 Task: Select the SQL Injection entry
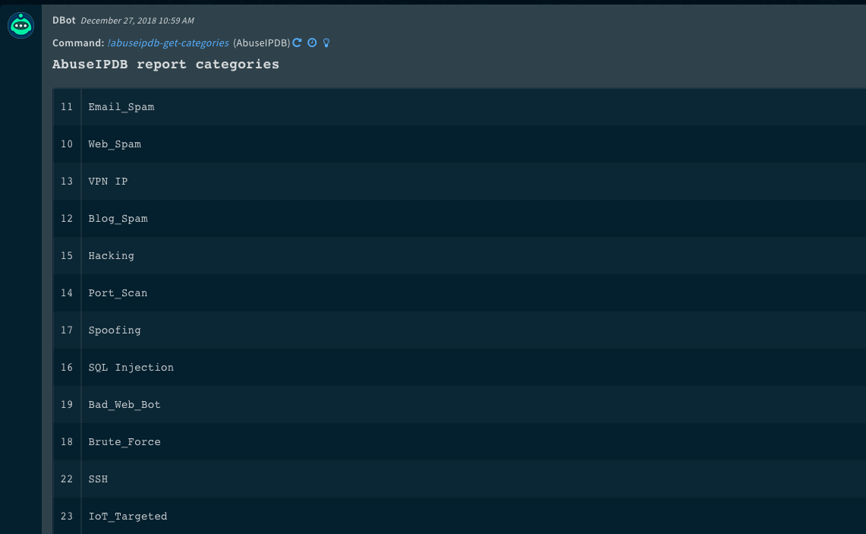coord(131,368)
